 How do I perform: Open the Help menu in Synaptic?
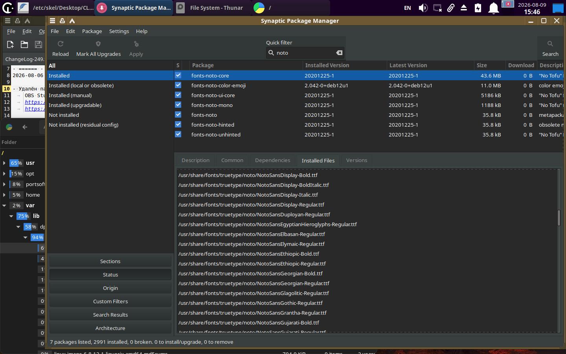pyautogui.click(x=141, y=31)
